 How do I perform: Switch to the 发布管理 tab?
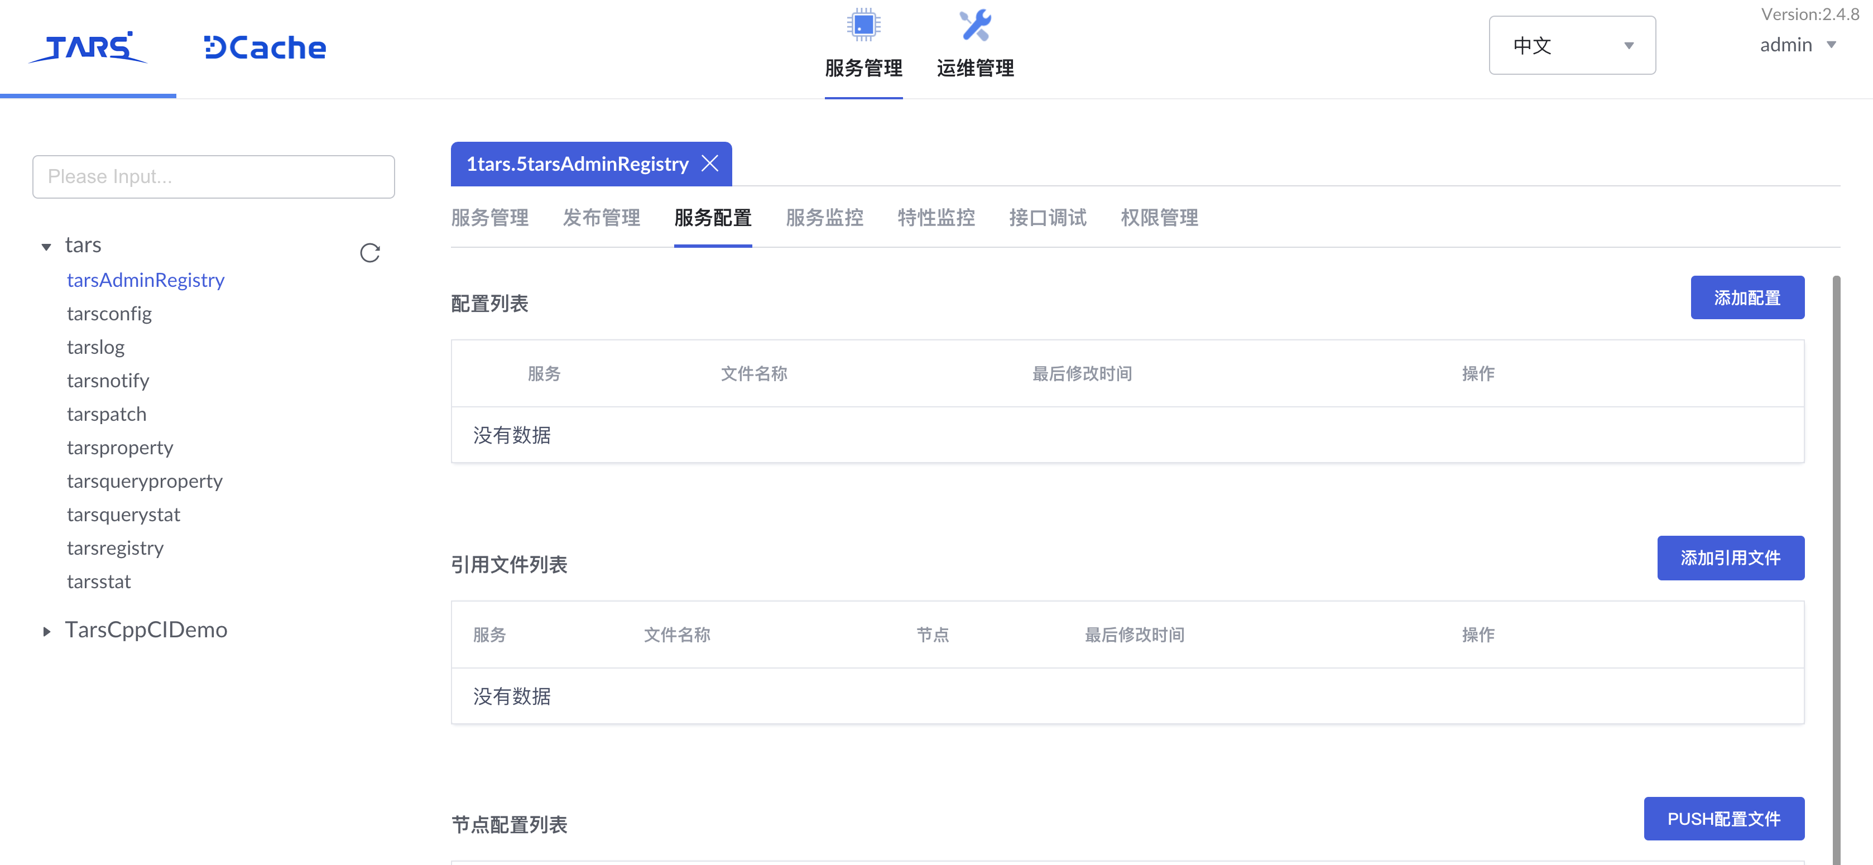tap(601, 218)
